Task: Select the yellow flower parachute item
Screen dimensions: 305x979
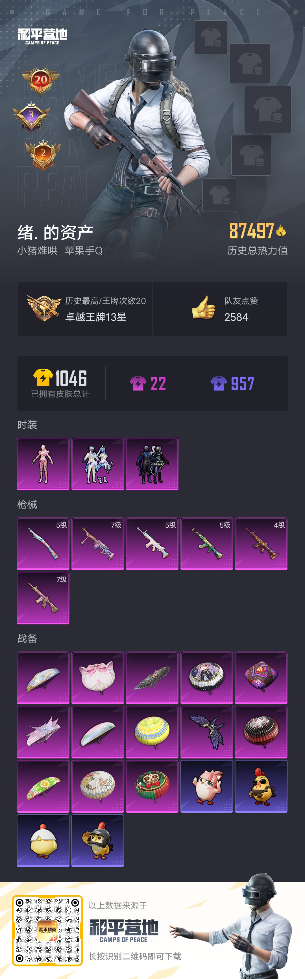Action: click(x=152, y=732)
